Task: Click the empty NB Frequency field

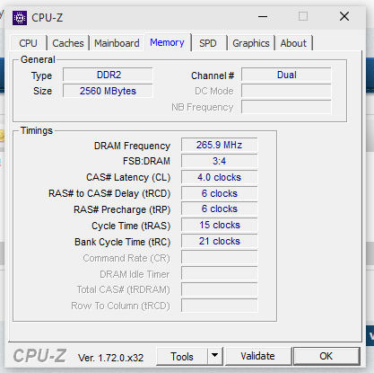Action: (x=286, y=107)
